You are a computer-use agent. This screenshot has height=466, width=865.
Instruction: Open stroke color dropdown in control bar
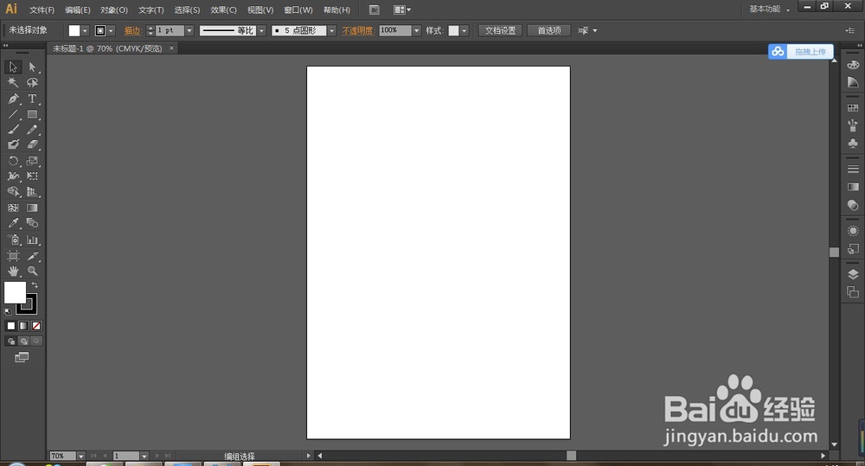click(111, 31)
